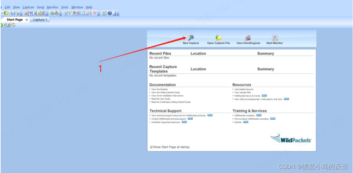Expand the open folder dropdown arrow
This screenshot has height=173, width=353.
click(9, 13)
